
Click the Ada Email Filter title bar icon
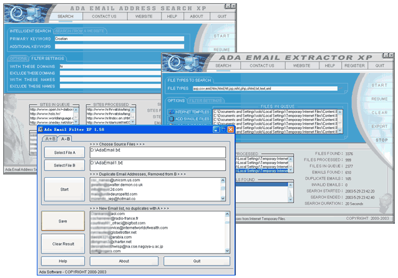click(41, 130)
